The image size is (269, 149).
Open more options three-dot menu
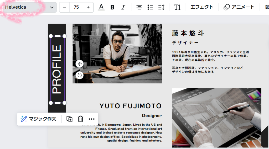point(92,119)
